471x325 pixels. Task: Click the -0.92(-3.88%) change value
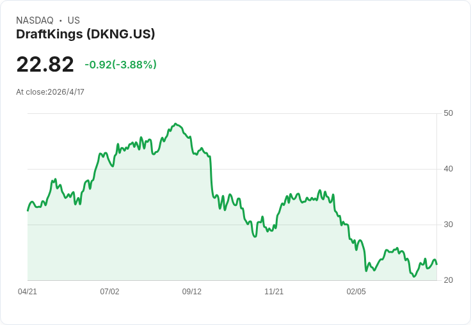click(x=120, y=65)
